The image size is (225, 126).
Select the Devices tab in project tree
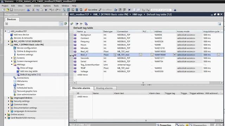[x=12, y=19]
